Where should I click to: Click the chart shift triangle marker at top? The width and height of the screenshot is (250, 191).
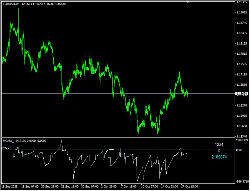pos(188,2)
